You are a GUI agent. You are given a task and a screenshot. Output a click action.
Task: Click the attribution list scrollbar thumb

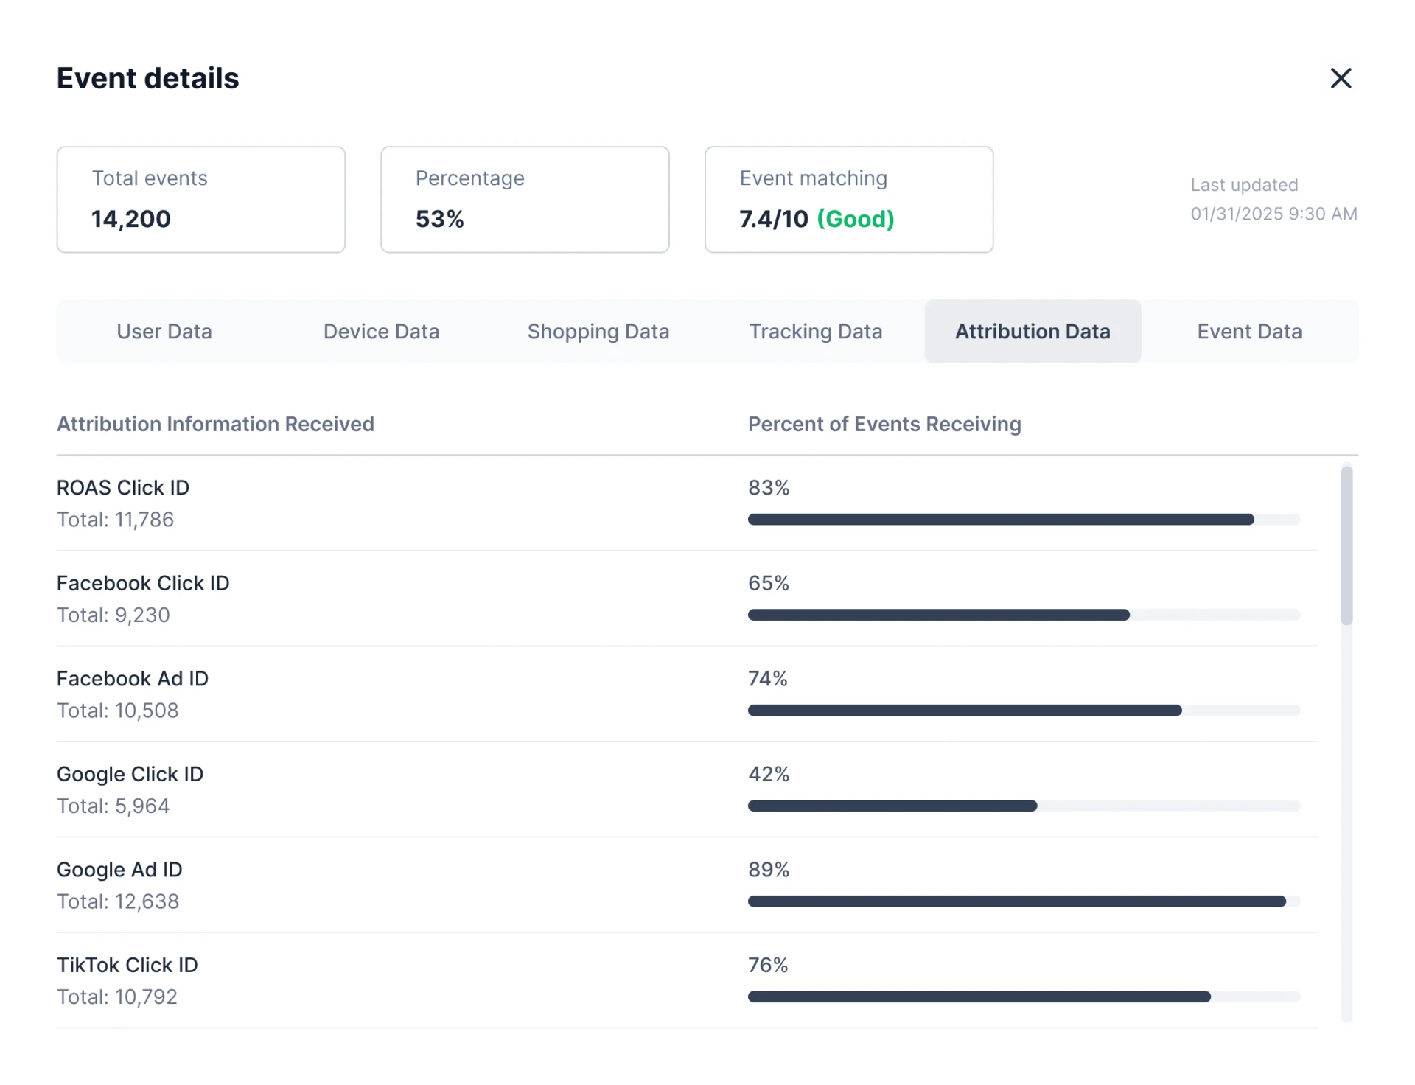point(1346,545)
